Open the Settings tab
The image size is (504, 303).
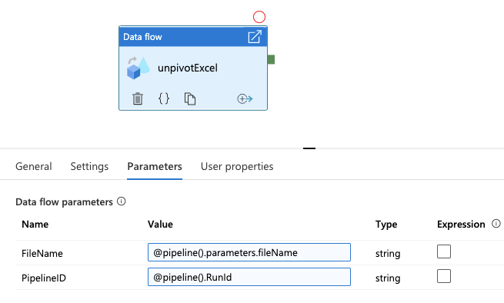pos(89,166)
